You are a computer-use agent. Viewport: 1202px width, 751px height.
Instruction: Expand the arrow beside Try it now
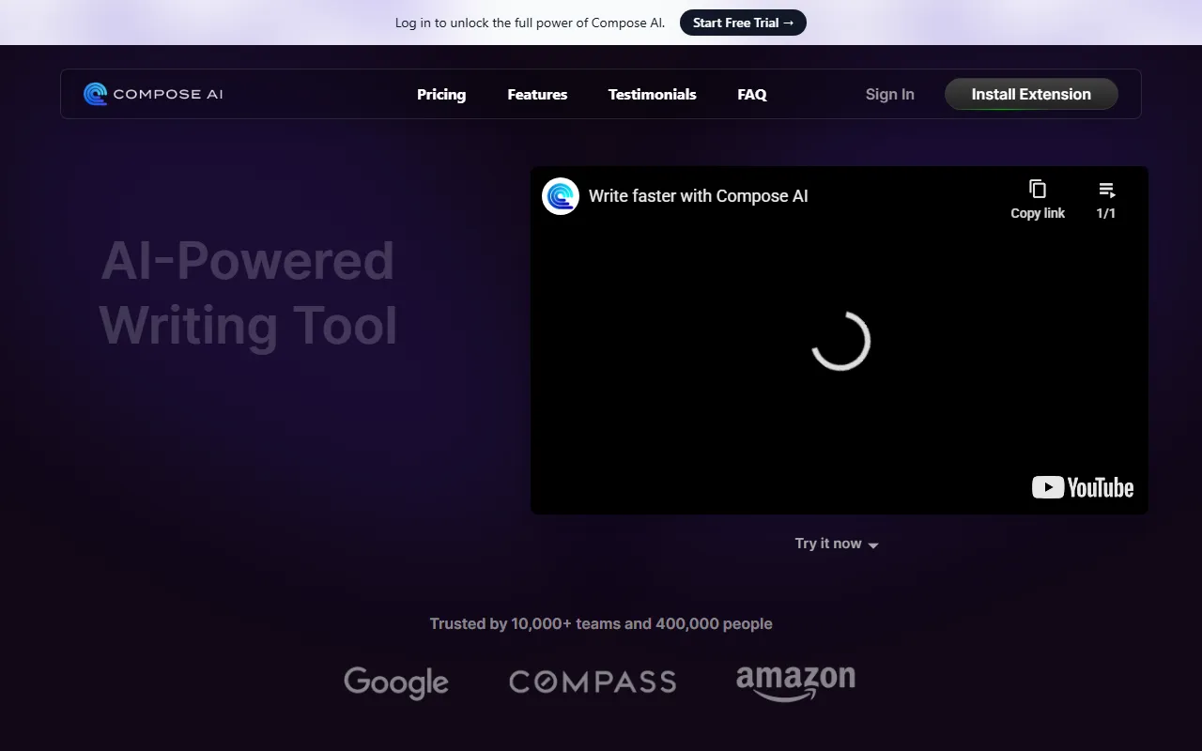(873, 545)
